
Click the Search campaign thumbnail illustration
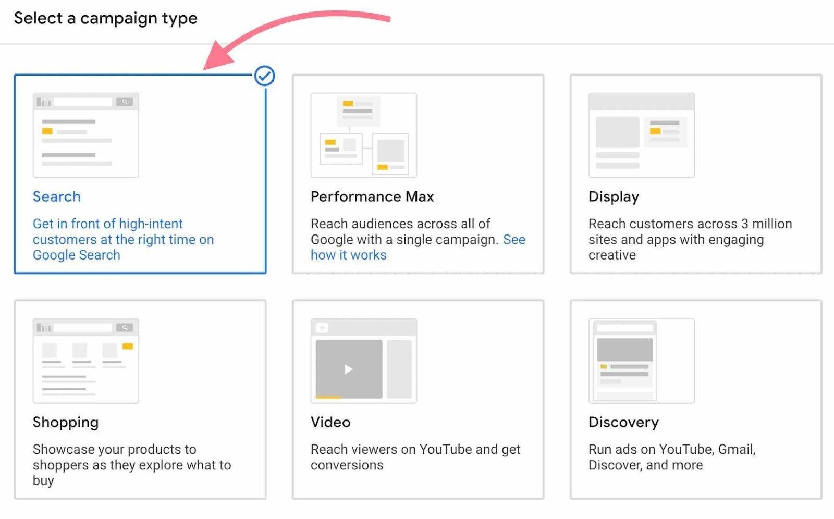pyautogui.click(x=85, y=135)
